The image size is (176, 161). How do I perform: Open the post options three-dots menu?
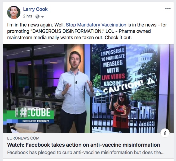coord(168,8)
